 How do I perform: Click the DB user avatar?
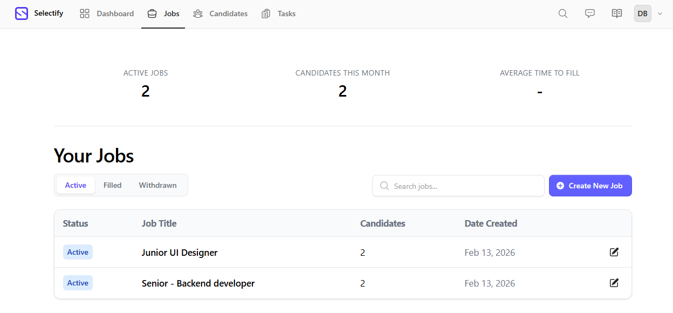[x=643, y=13]
